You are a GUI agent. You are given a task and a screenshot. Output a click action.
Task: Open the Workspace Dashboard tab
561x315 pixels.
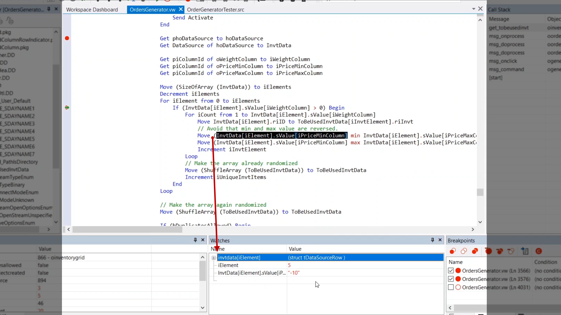92,10
